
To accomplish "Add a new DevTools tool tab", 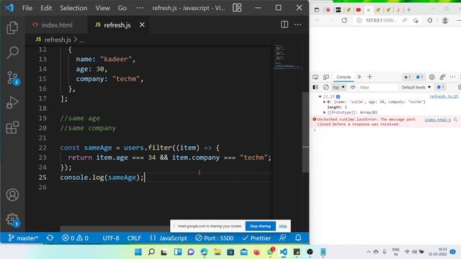I will [x=370, y=77].
